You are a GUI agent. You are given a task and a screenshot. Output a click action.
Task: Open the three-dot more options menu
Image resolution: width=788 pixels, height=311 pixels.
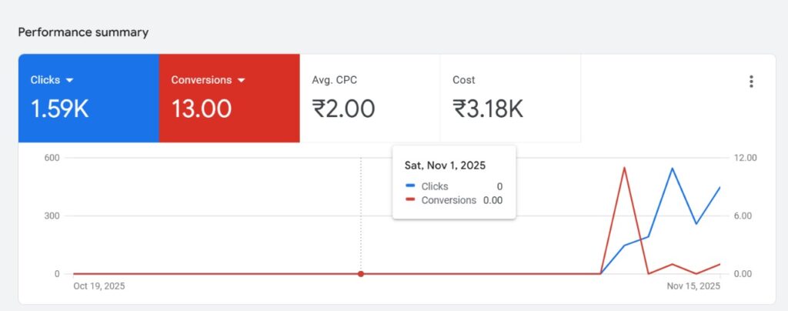click(751, 82)
